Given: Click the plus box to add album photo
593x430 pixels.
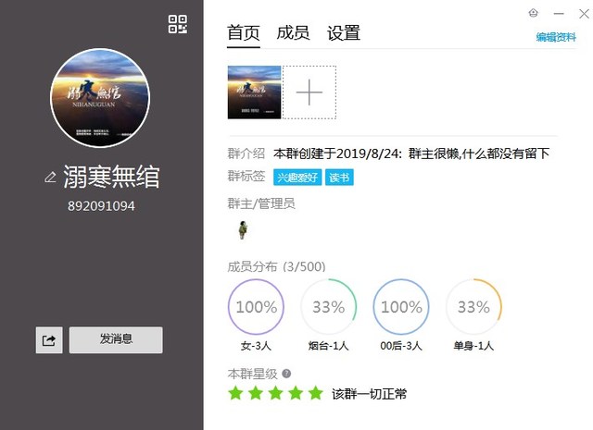Looking at the screenshot, I should [309, 92].
